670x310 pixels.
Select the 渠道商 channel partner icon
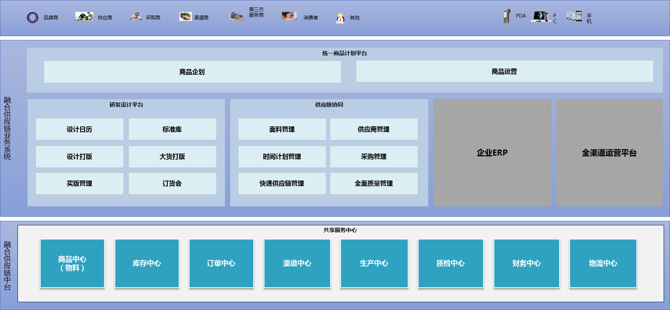point(185,16)
